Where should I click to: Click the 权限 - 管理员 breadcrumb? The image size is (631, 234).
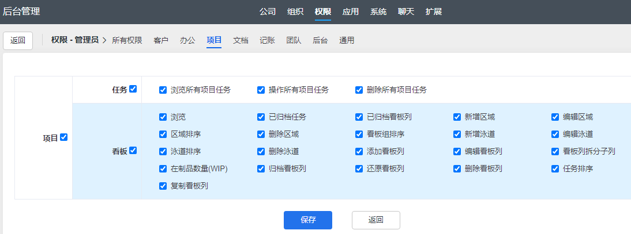[x=74, y=40]
